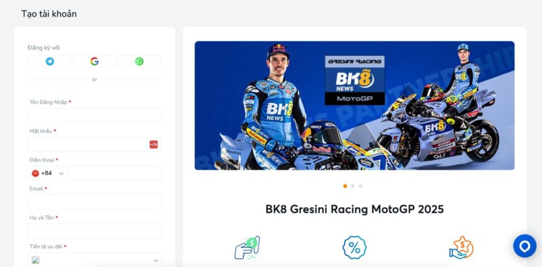Select the first orange carousel dot

[345, 186]
